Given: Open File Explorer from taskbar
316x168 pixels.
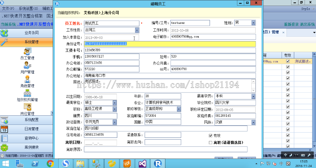Looking at the screenshot, I should point(80,163).
